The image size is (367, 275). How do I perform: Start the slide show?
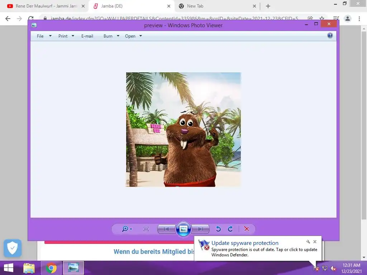click(183, 229)
